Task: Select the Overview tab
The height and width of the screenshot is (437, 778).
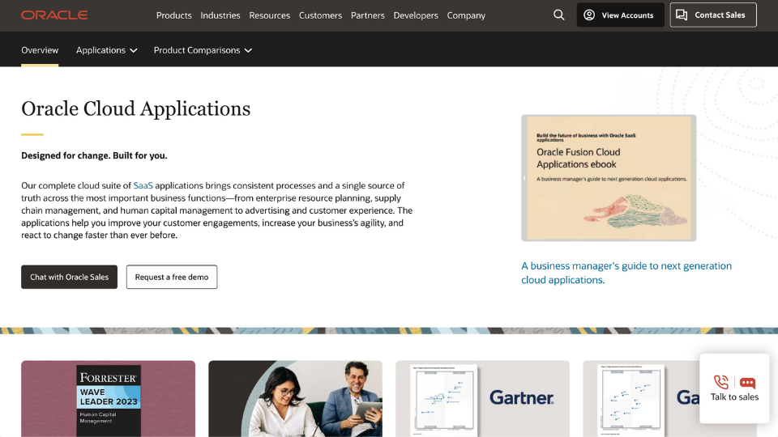Action: [x=40, y=50]
